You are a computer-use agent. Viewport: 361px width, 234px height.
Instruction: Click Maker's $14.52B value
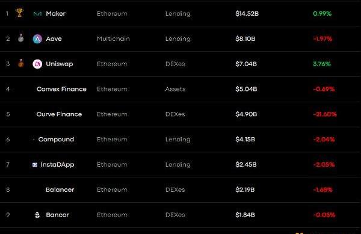point(247,14)
